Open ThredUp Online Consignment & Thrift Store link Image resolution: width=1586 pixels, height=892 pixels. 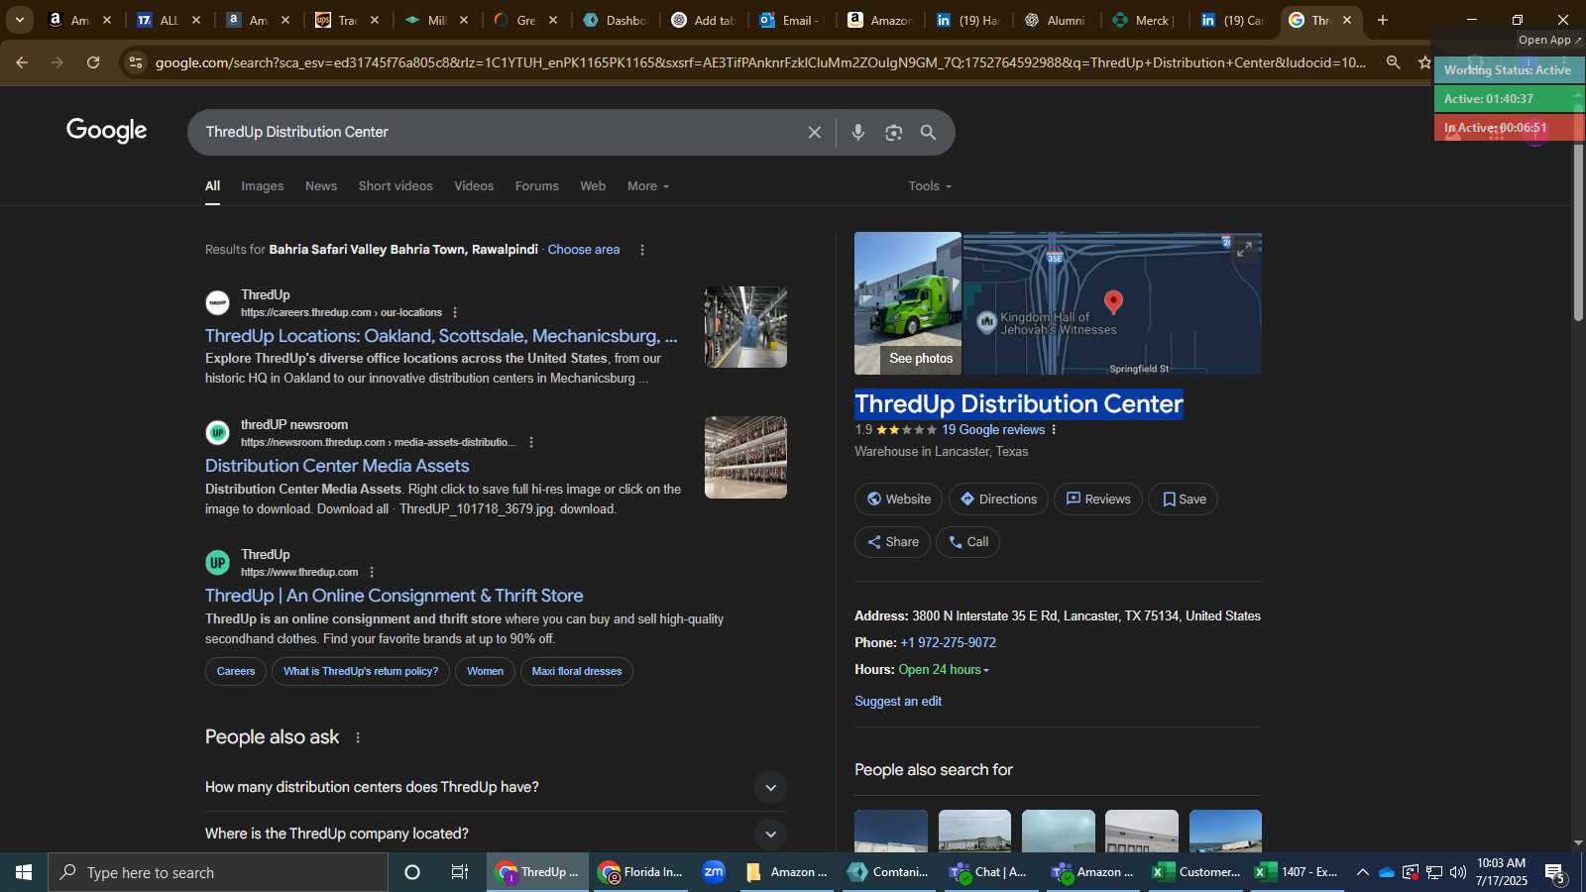click(x=394, y=596)
